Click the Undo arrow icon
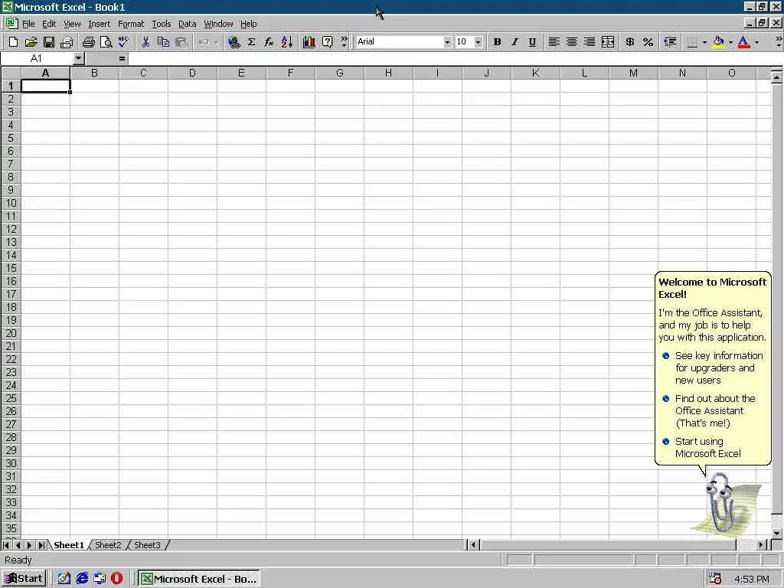Screen dimensions: 784x588 coord(204,43)
